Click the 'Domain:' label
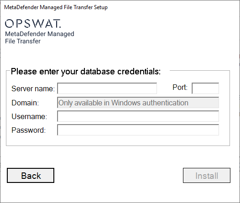The height and width of the screenshot is (203, 240). click(x=25, y=103)
